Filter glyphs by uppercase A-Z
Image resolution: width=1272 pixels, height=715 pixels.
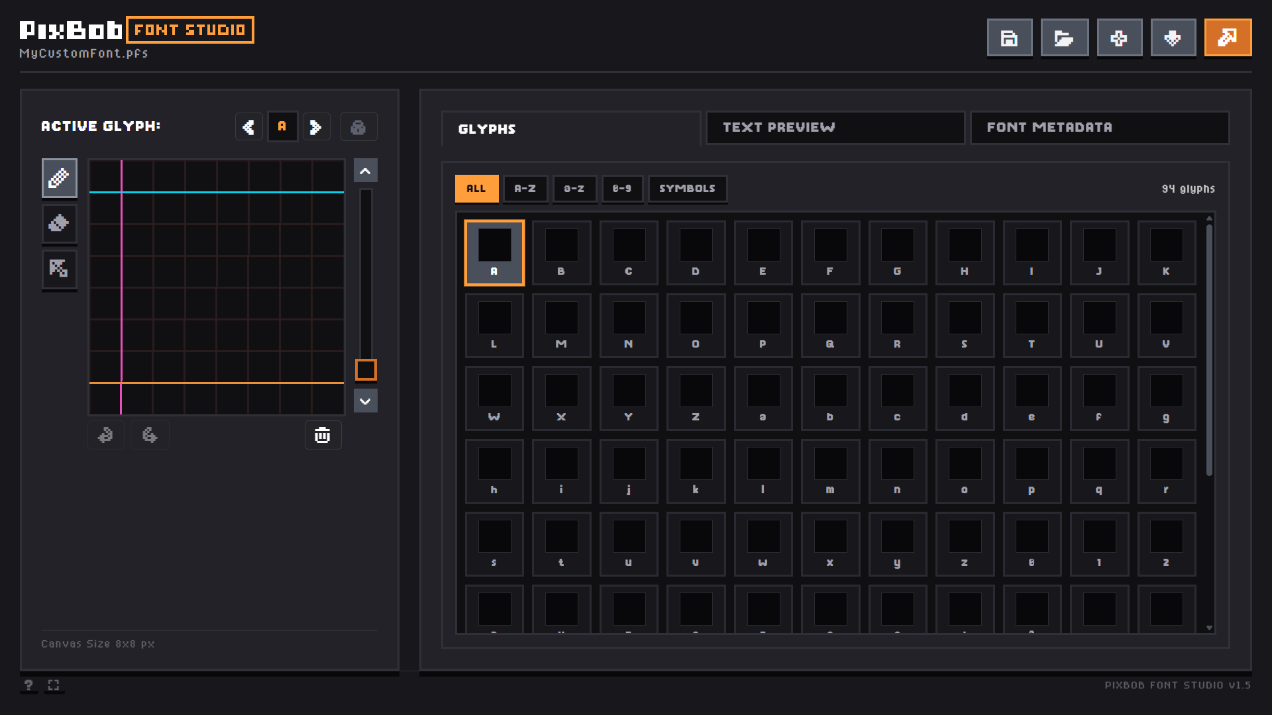(525, 189)
